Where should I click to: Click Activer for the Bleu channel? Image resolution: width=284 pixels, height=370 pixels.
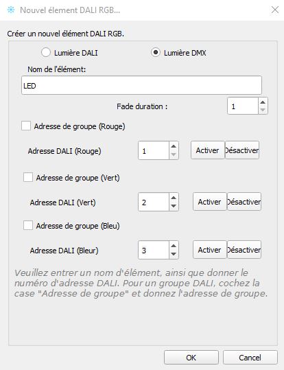click(x=209, y=250)
